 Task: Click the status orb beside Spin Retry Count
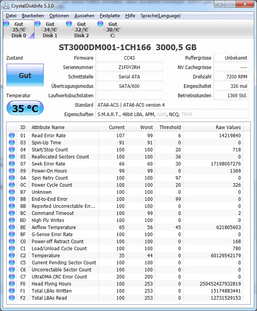click(12, 178)
